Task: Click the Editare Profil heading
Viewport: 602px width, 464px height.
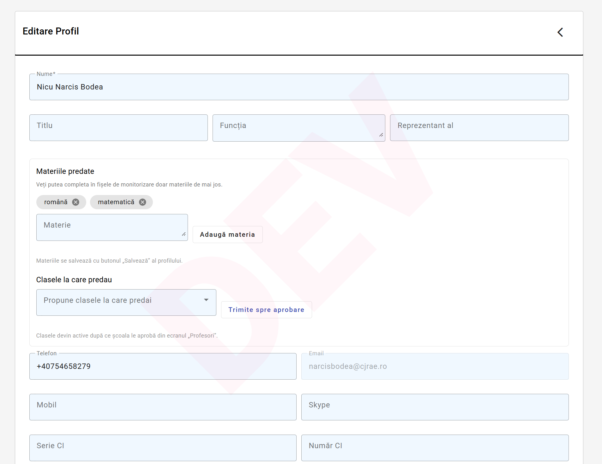Action: [x=51, y=31]
